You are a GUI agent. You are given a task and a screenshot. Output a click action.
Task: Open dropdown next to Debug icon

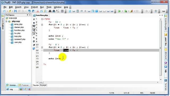(x=129, y=11)
